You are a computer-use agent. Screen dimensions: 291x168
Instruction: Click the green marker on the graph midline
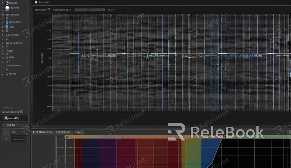[x=156, y=54]
